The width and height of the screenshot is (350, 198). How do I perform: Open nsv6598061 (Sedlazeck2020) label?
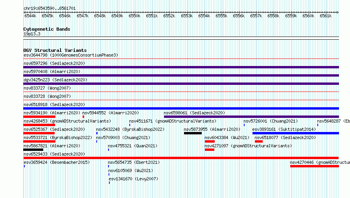coord(194,113)
